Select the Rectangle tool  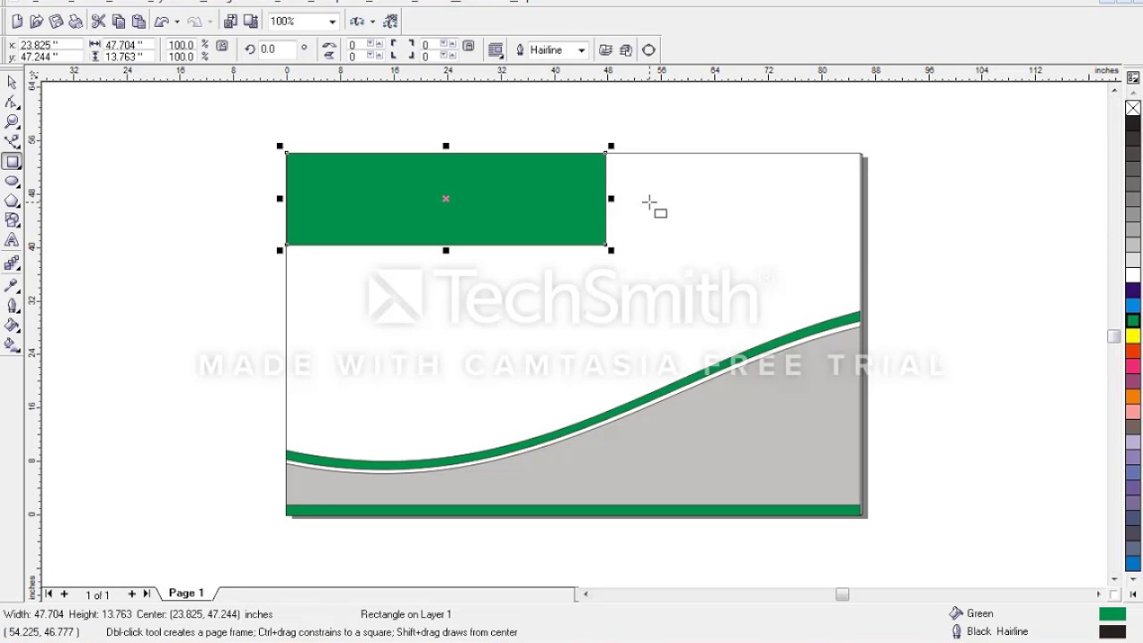tap(12, 162)
